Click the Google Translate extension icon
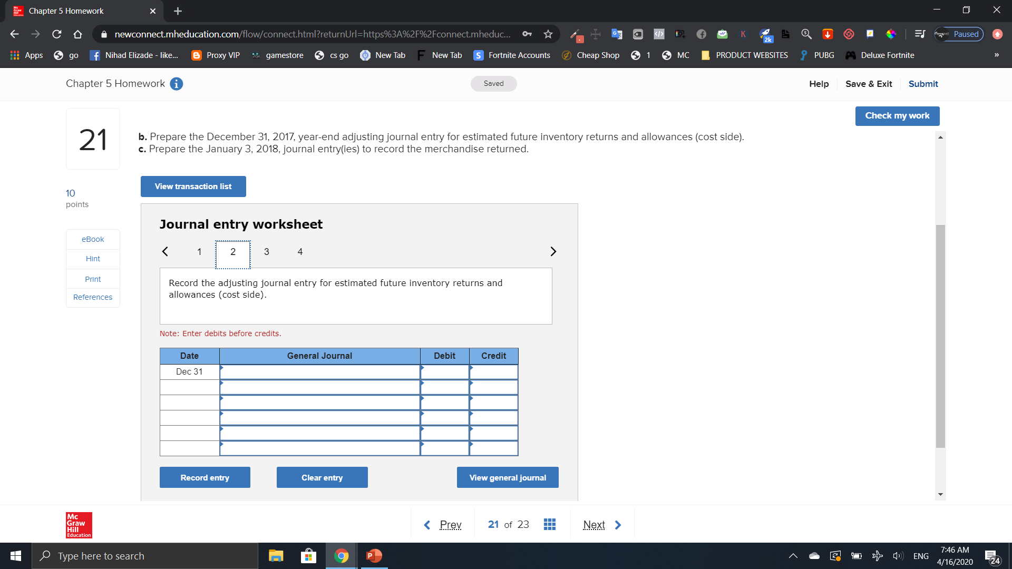The image size is (1012, 569). click(616, 34)
